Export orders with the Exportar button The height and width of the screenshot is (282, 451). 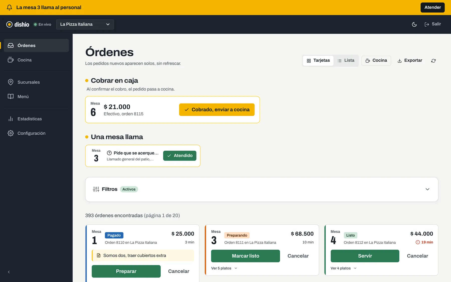point(410,61)
